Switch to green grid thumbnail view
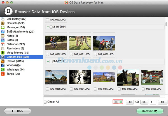The width and height of the screenshot is (168, 116). coord(120,102)
